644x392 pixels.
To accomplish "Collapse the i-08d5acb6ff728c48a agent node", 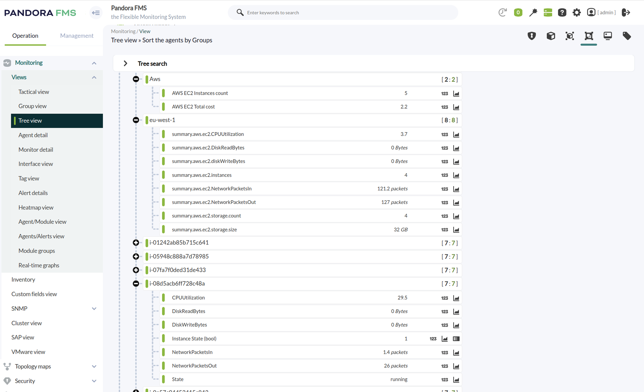I will pos(136,284).
